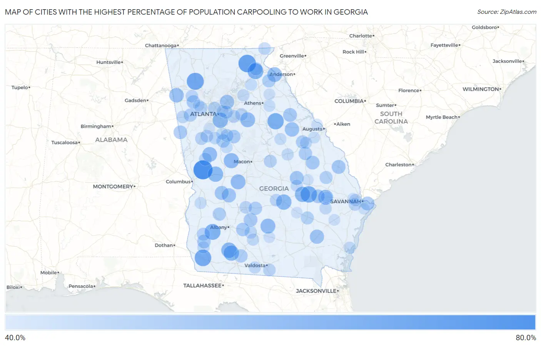Click the GEORGIA state label
This screenshot has height=346, width=541.
coord(274,189)
